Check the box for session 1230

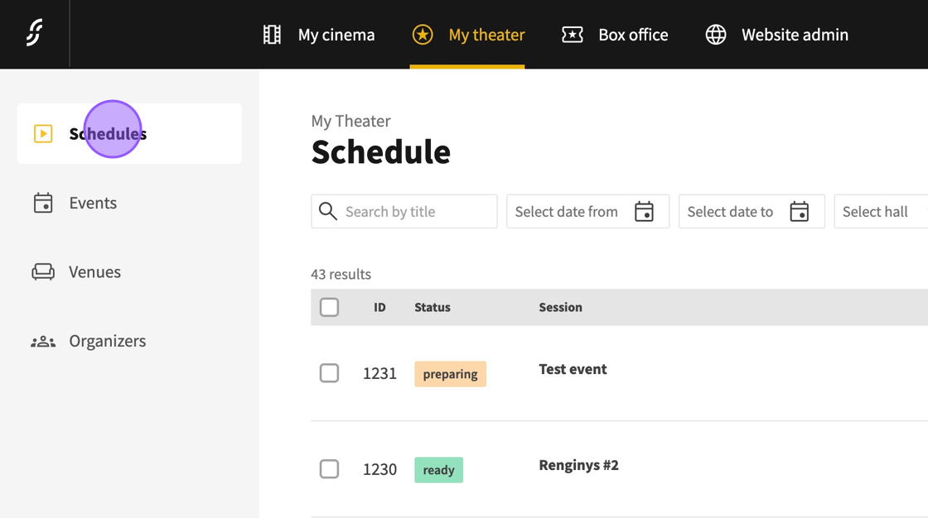pyautogui.click(x=329, y=469)
